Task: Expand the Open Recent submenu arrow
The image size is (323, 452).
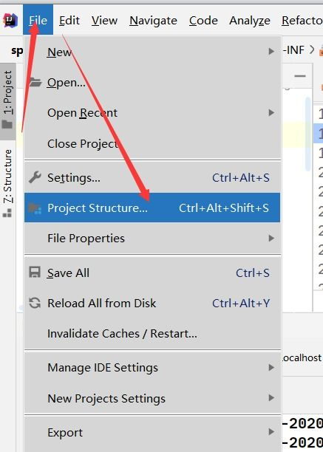Action: [271, 112]
